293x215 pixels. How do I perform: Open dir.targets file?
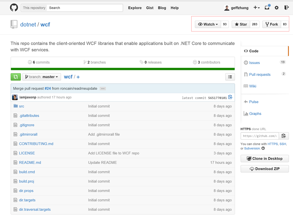[x=27, y=200]
